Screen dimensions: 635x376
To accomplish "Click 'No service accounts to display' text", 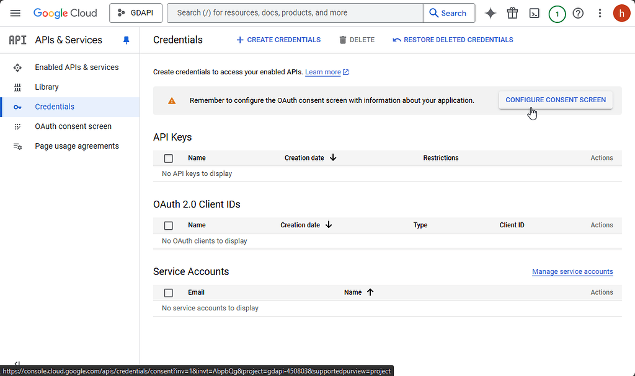I will (x=210, y=308).
